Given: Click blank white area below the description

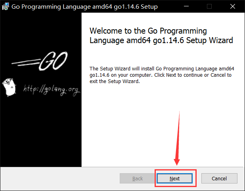Looking at the screenshot, I should (x=163, y=125).
